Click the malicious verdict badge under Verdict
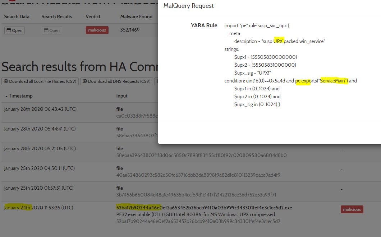The width and height of the screenshot is (381, 237). pos(97,30)
